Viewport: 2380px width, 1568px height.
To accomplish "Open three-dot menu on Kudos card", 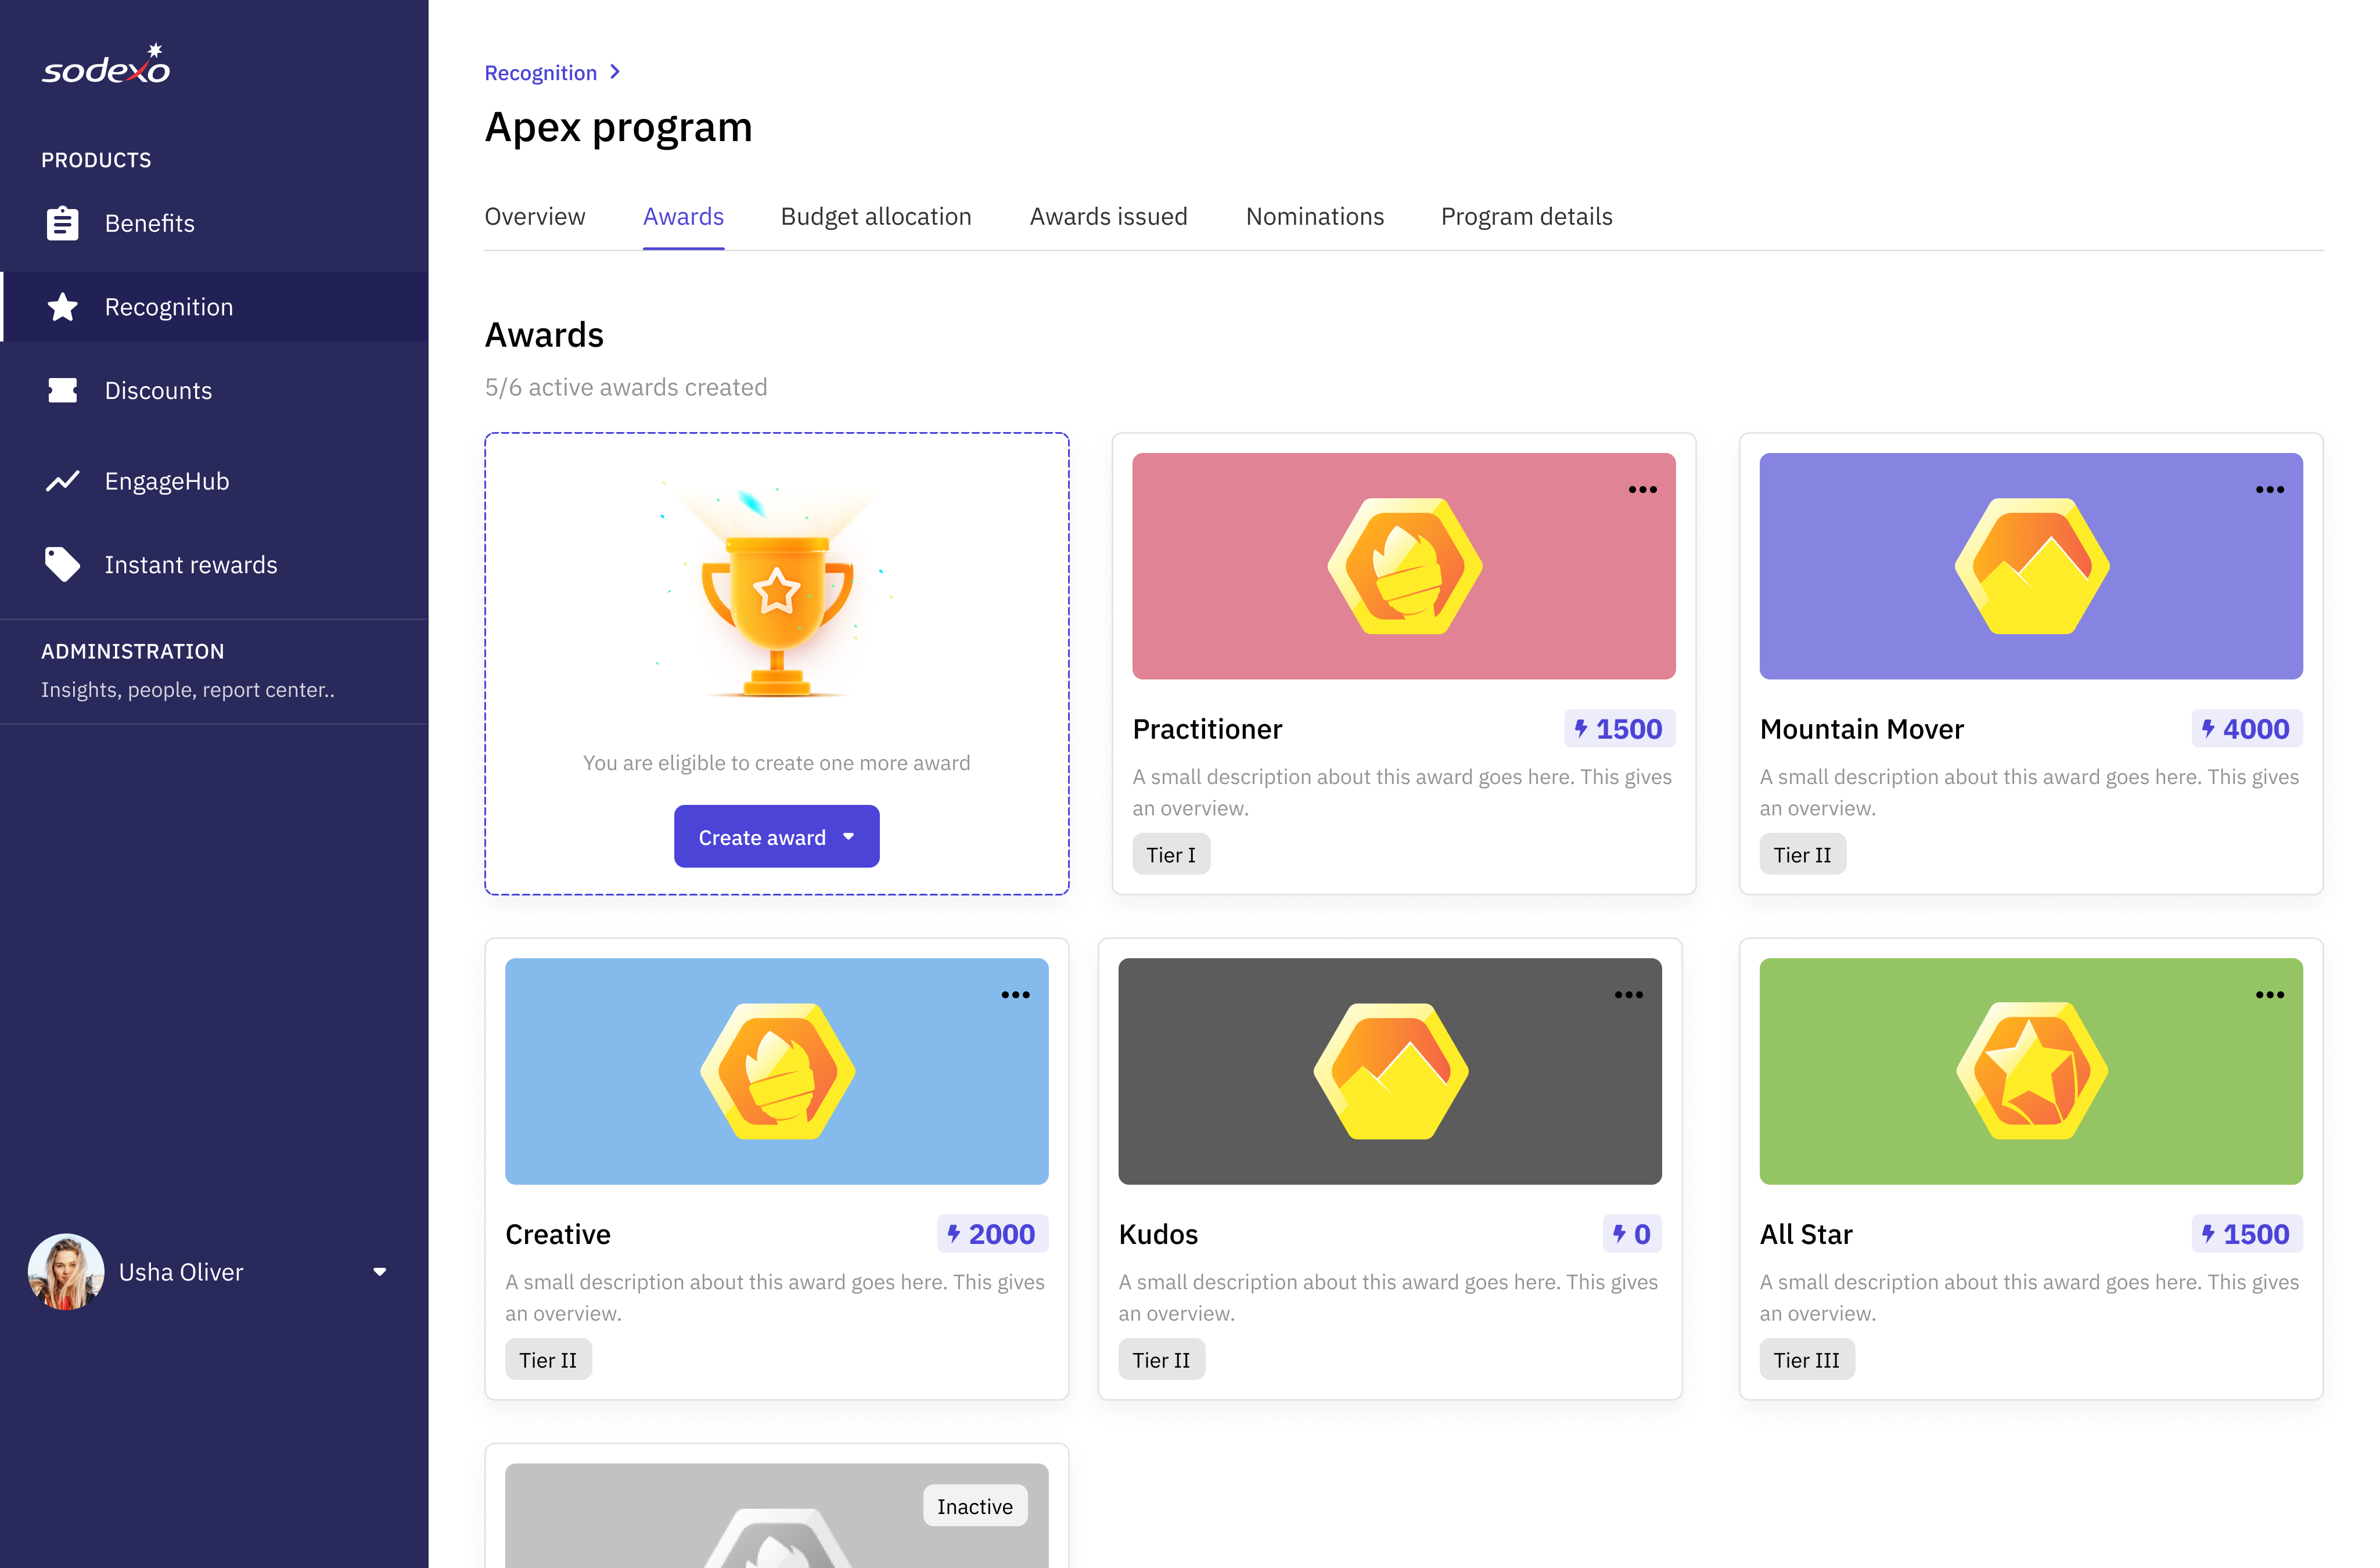I will [x=1628, y=995].
